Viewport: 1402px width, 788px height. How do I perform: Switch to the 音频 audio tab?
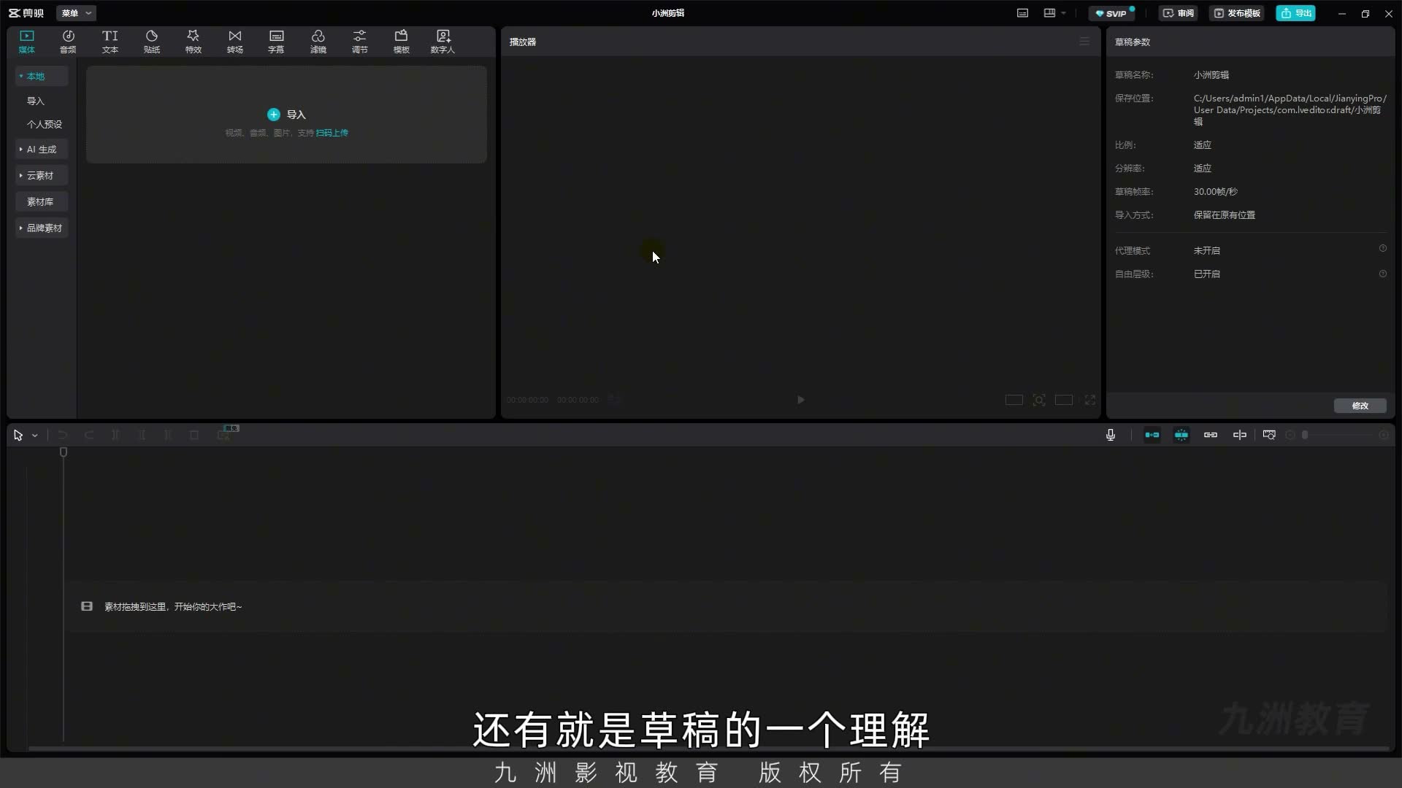coord(68,42)
